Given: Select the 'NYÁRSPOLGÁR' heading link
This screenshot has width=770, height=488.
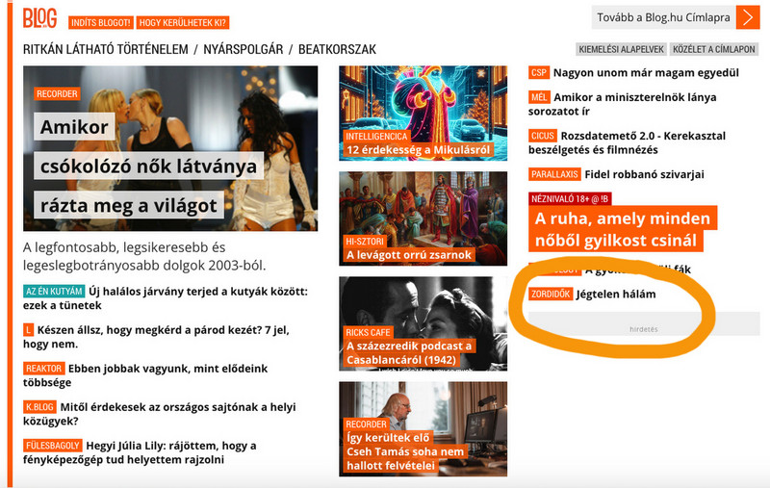Looking at the screenshot, I should (244, 50).
